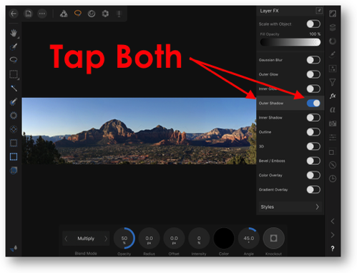Image resolution: width=357 pixels, height=273 pixels.
Task: Open the Layer FX studio icon
Action: (x=333, y=96)
